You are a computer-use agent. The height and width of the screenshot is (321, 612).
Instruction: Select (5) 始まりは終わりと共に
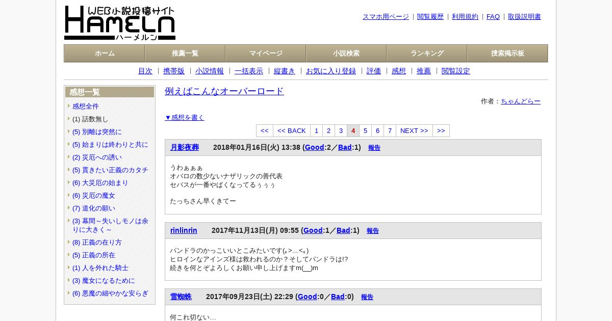coord(110,145)
